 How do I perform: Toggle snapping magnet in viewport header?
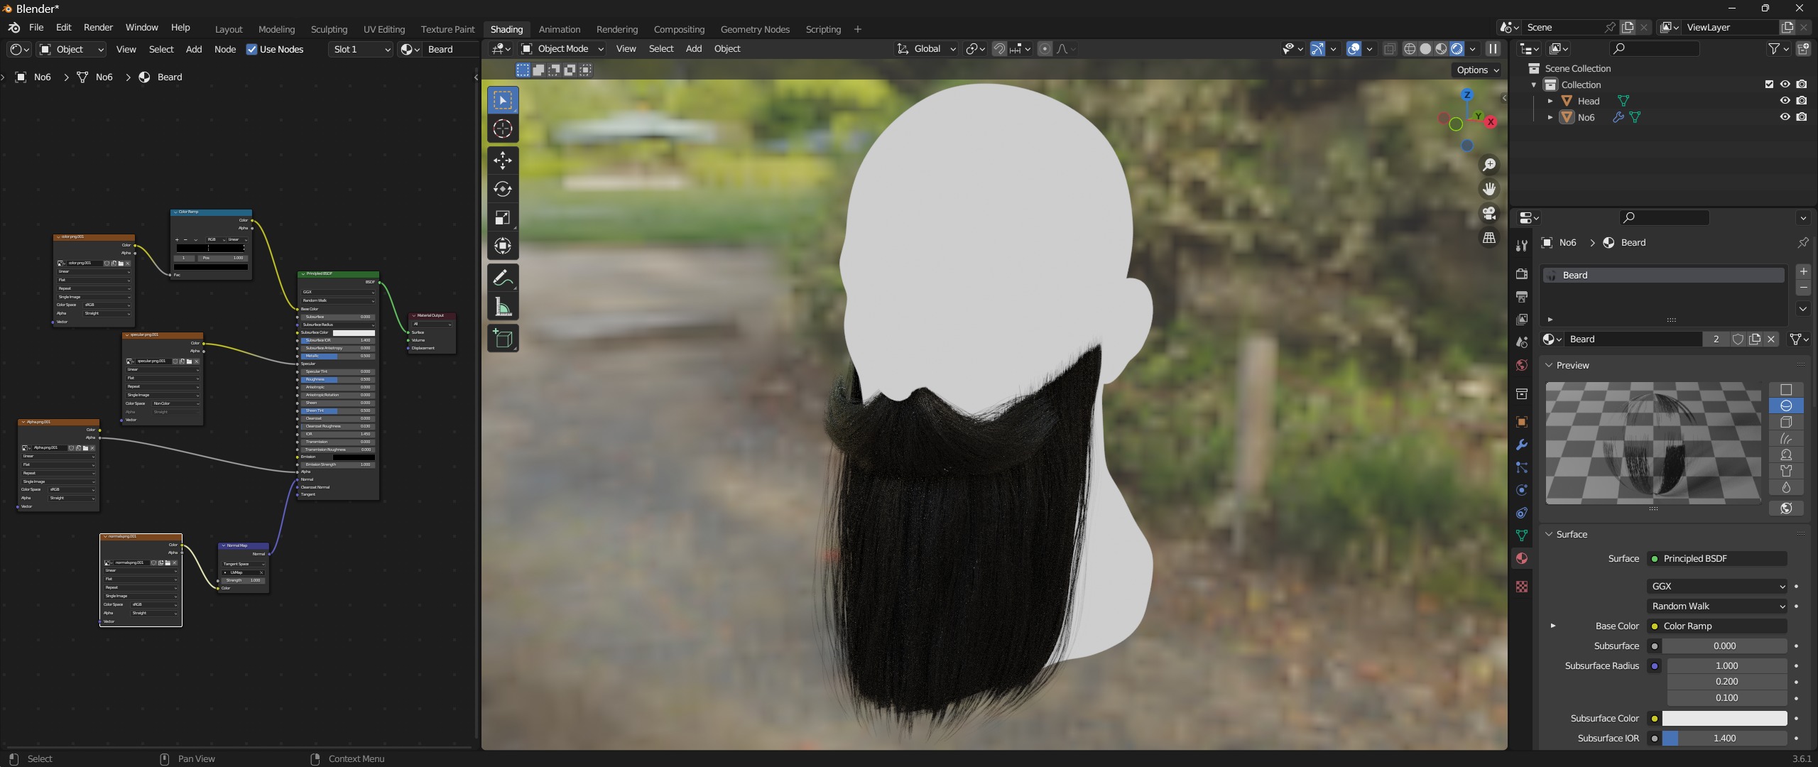[999, 49]
